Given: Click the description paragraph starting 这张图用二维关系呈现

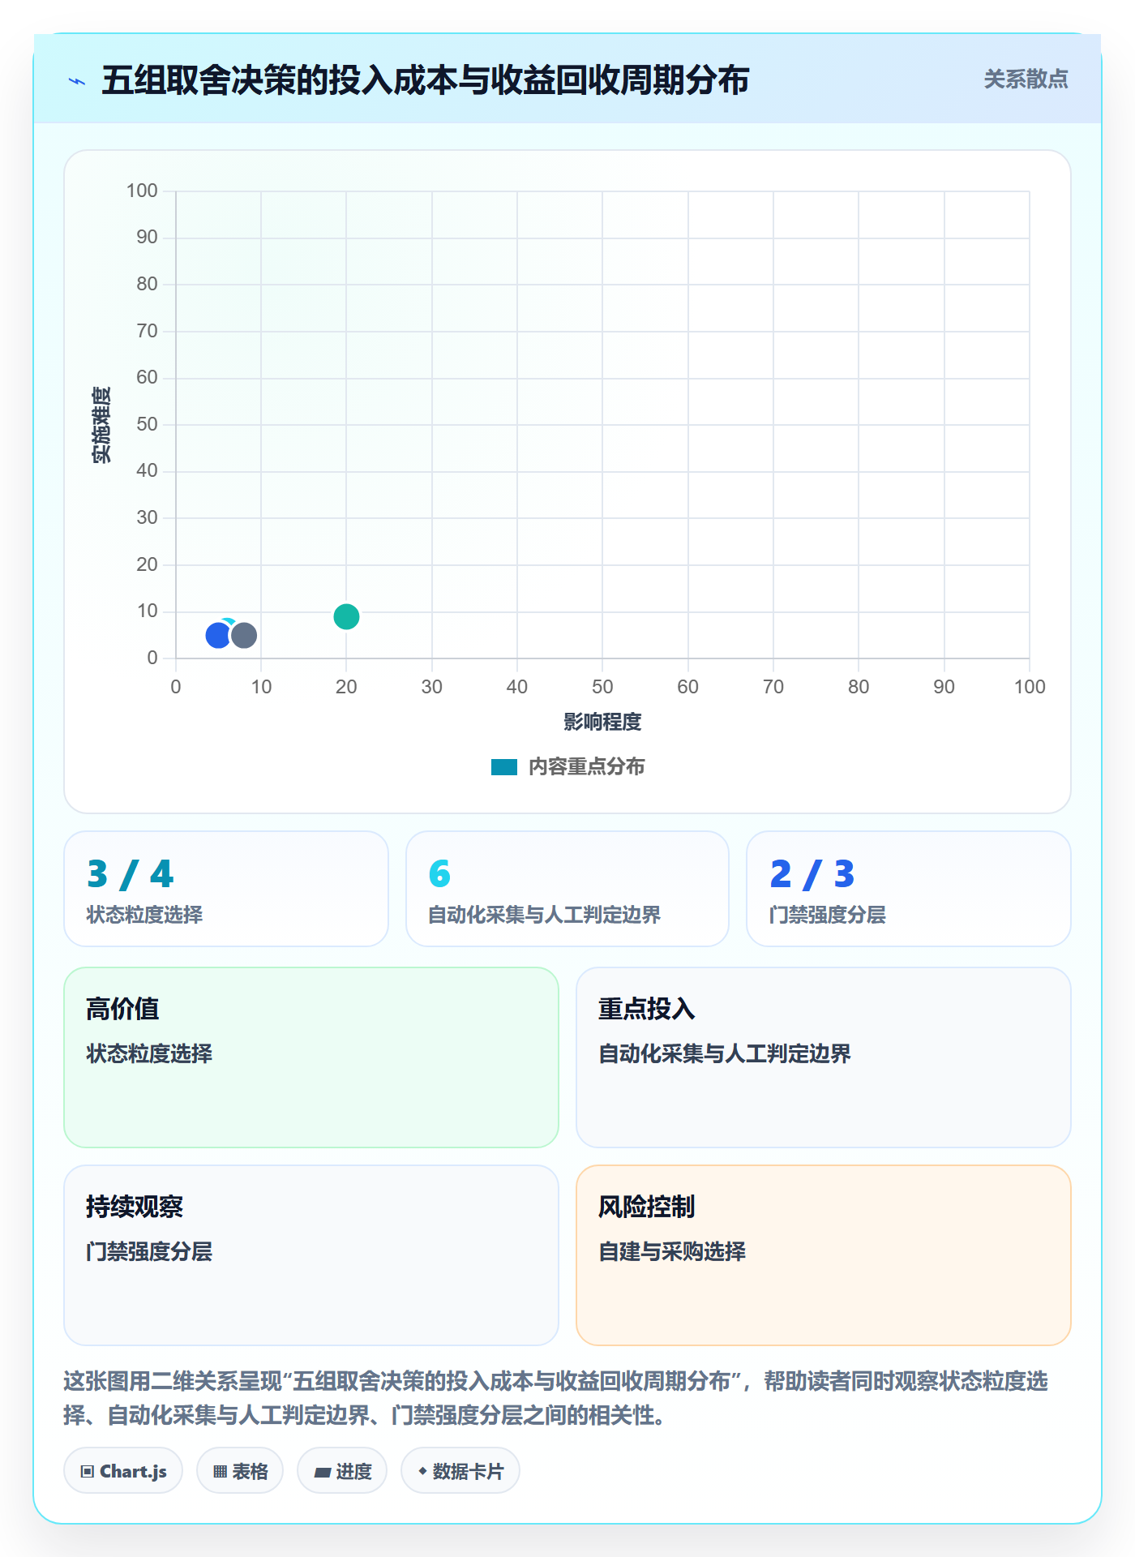Looking at the screenshot, I should [556, 1398].
